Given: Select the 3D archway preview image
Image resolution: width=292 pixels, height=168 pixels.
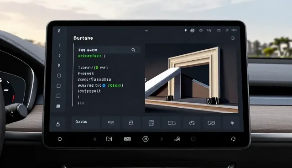Looking at the screenshot, I should 192,78.
